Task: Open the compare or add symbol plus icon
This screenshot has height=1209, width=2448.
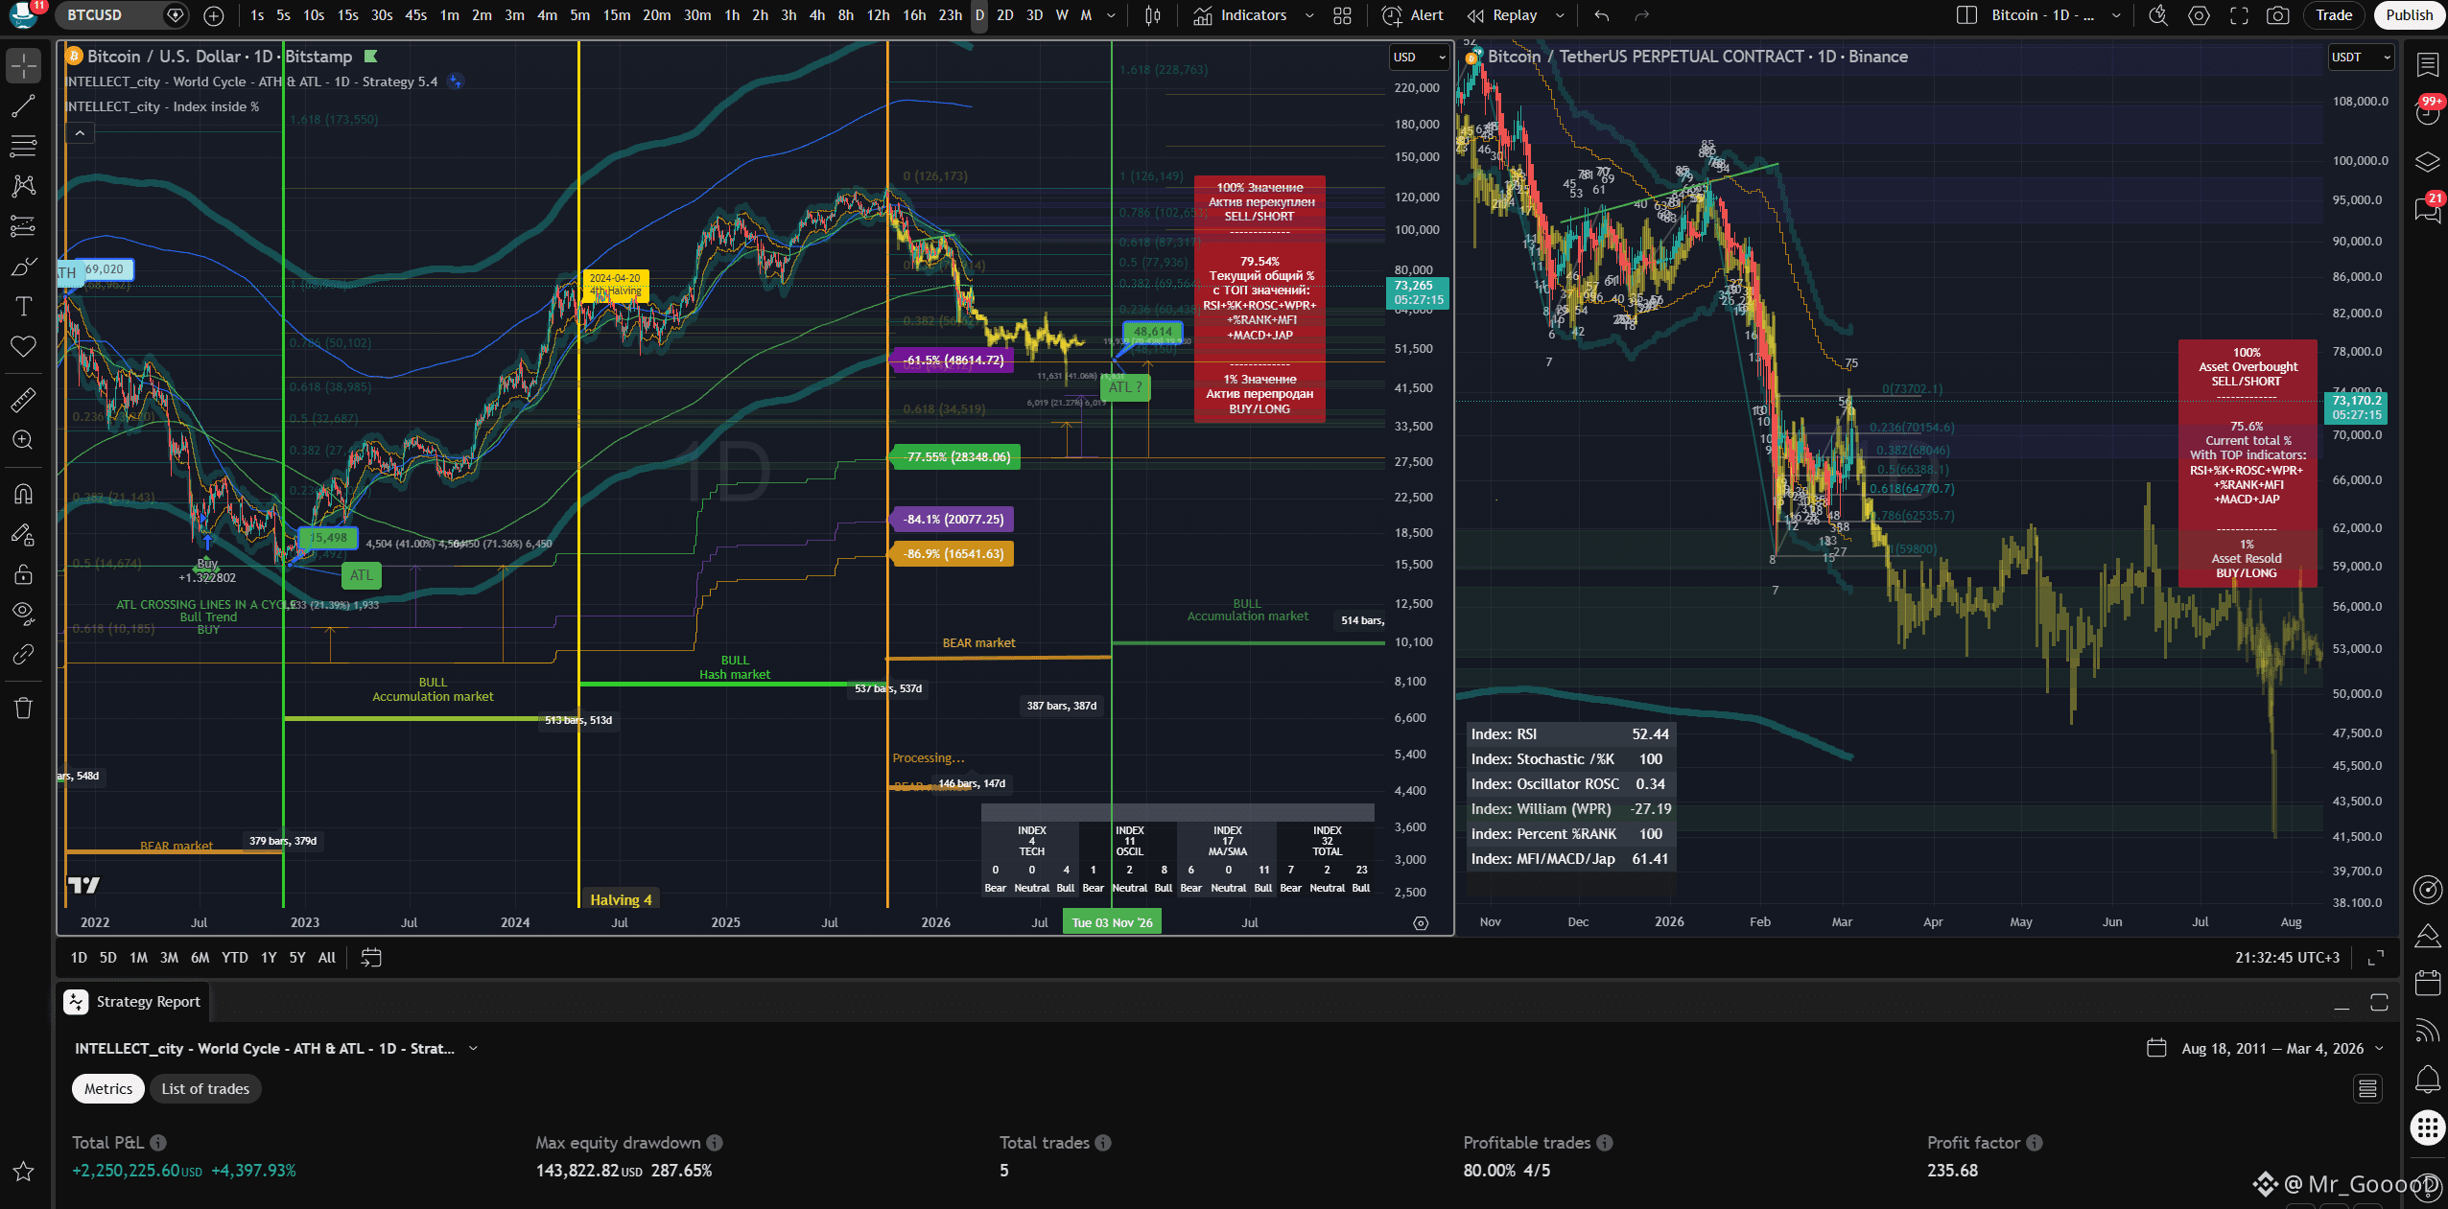Action: [214, 15]
